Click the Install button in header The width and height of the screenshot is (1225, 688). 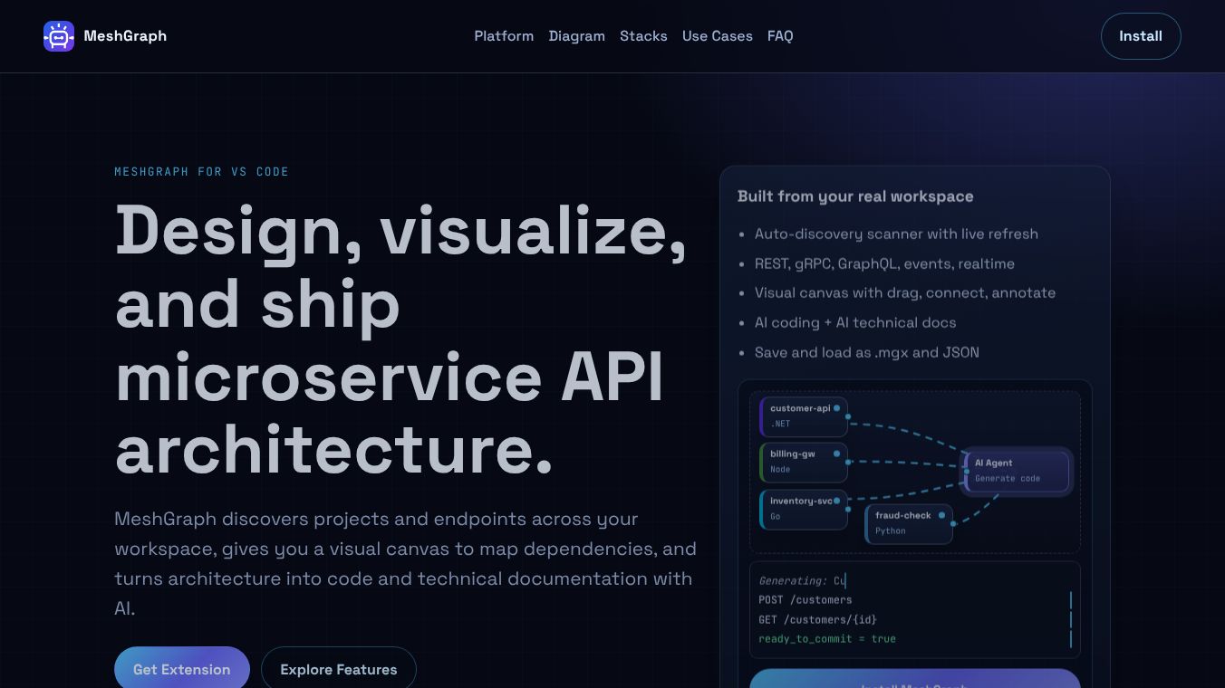[1141, 36]
